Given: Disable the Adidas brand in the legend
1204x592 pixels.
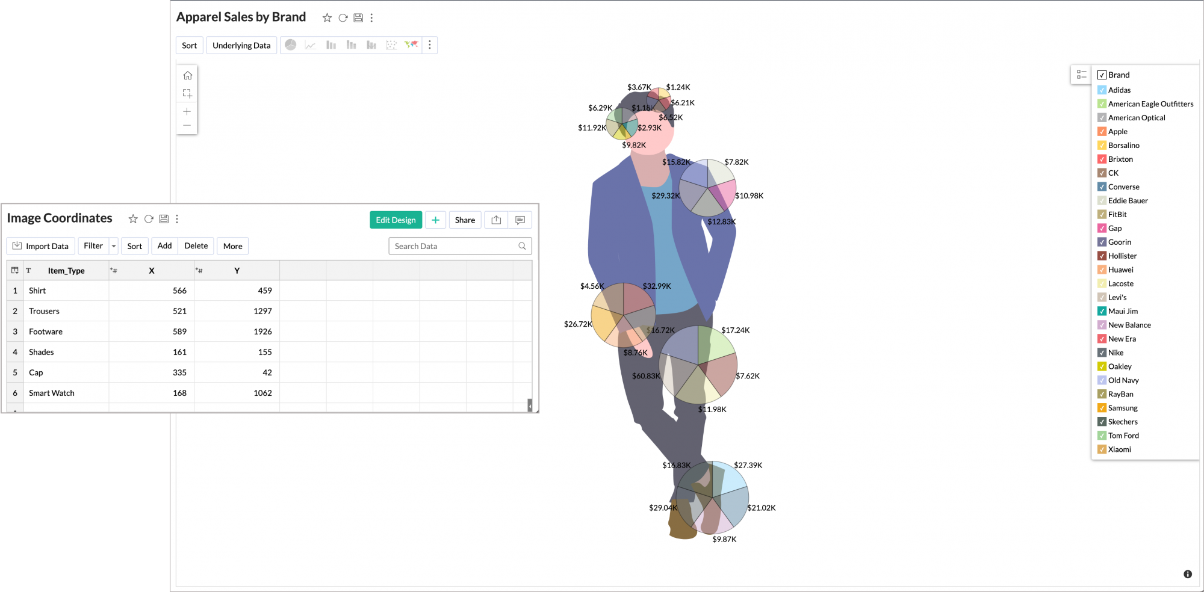Looking at the screenshot, I should pos(1102,90).
